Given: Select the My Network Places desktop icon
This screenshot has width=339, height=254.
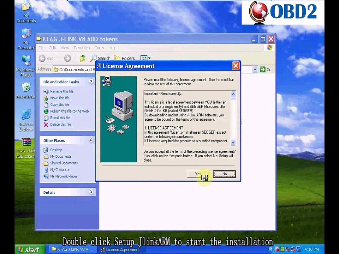Looking at the screenshot, I should click(x=26, y=66).
